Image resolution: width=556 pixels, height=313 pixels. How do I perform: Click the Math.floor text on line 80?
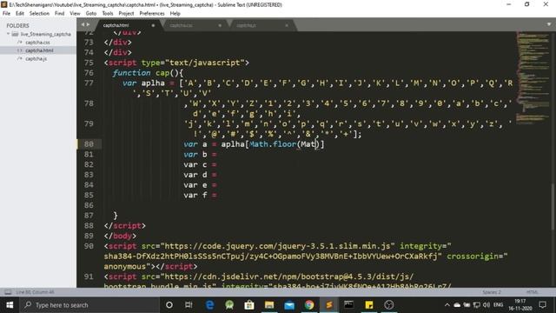point(273,144)
